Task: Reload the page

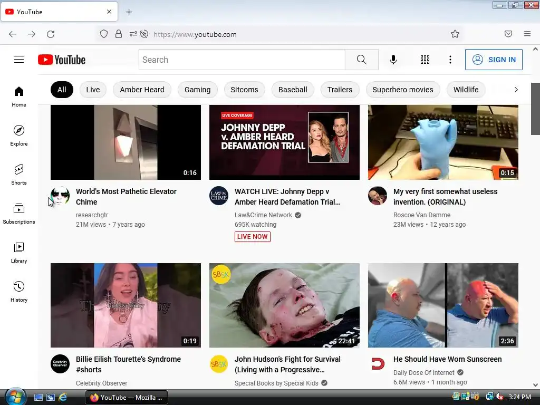Action: pos(51,34)
